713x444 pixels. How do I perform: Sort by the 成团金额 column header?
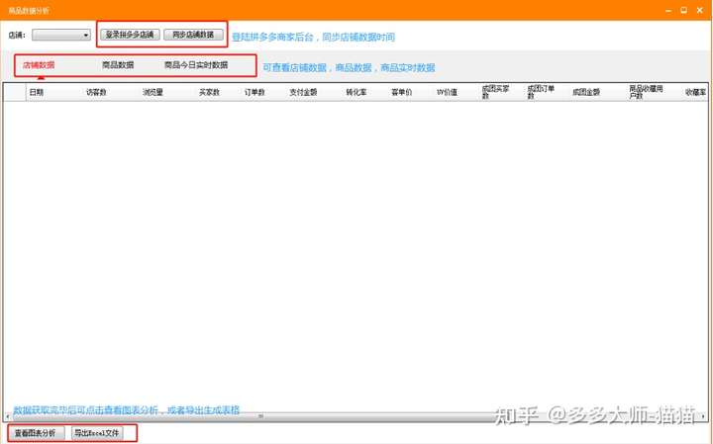tap(586, 92)
